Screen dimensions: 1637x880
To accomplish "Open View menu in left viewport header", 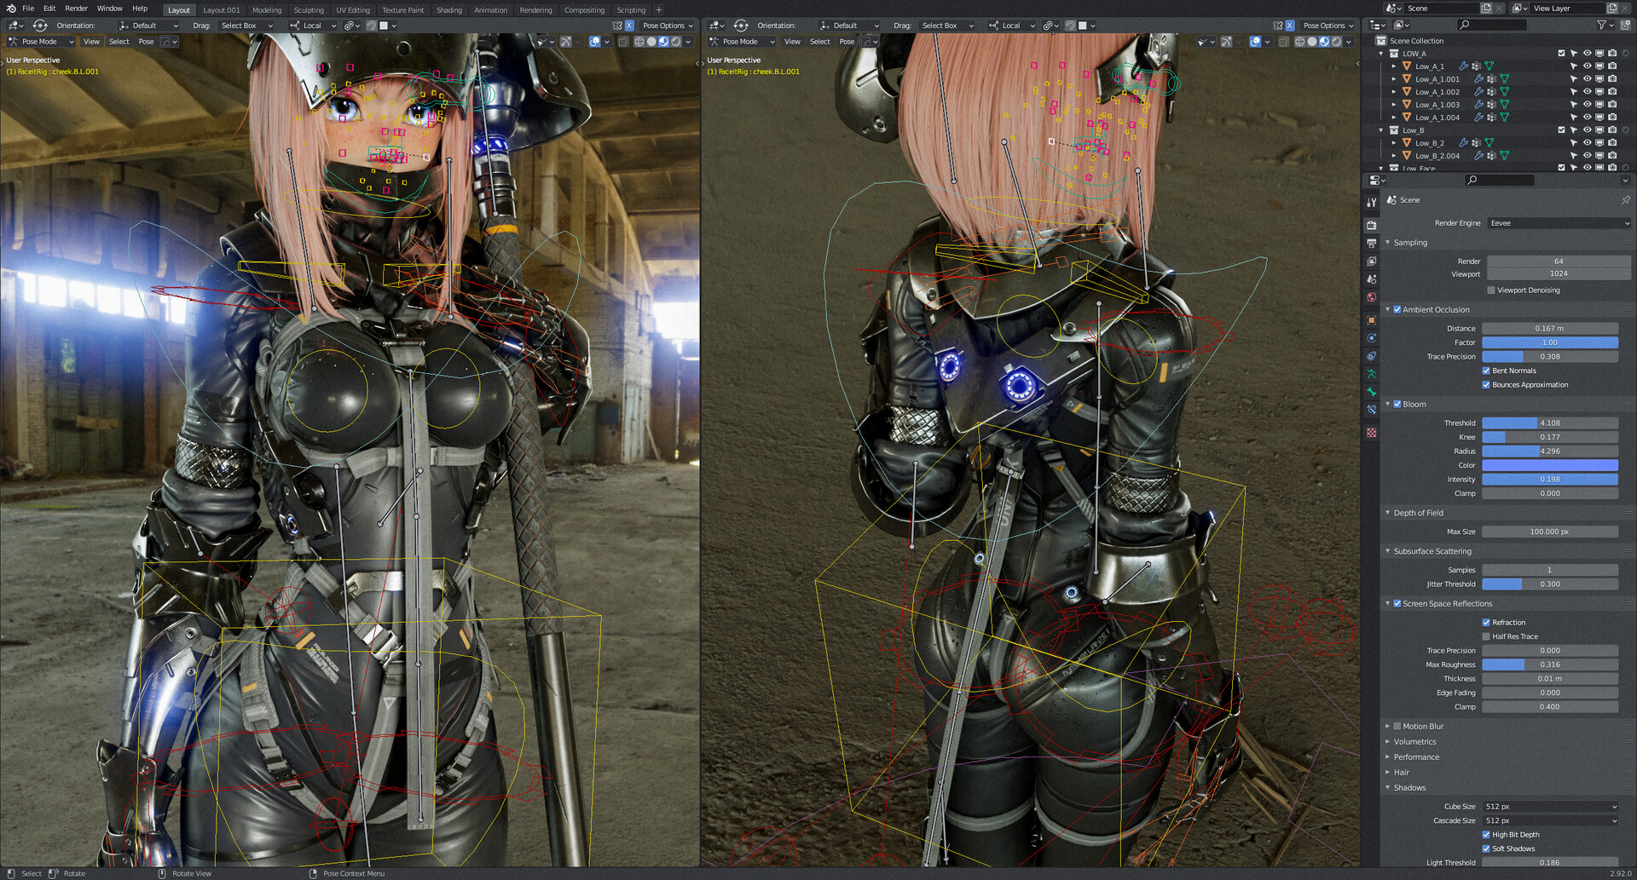I will pos(91,41).
